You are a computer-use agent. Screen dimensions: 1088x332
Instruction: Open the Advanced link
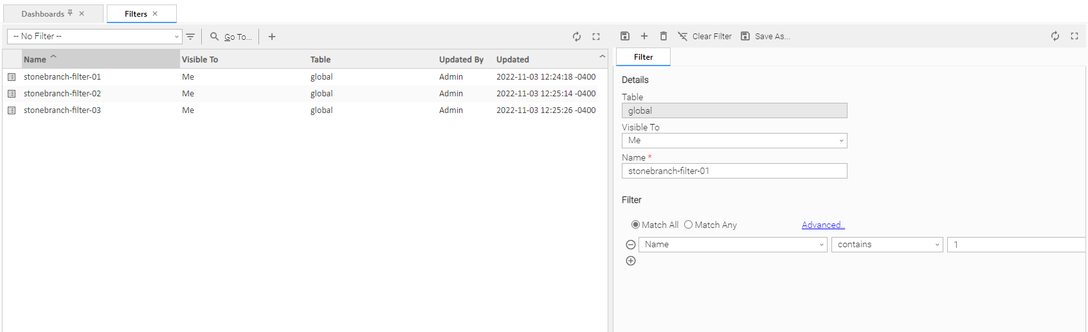(823, 225)
